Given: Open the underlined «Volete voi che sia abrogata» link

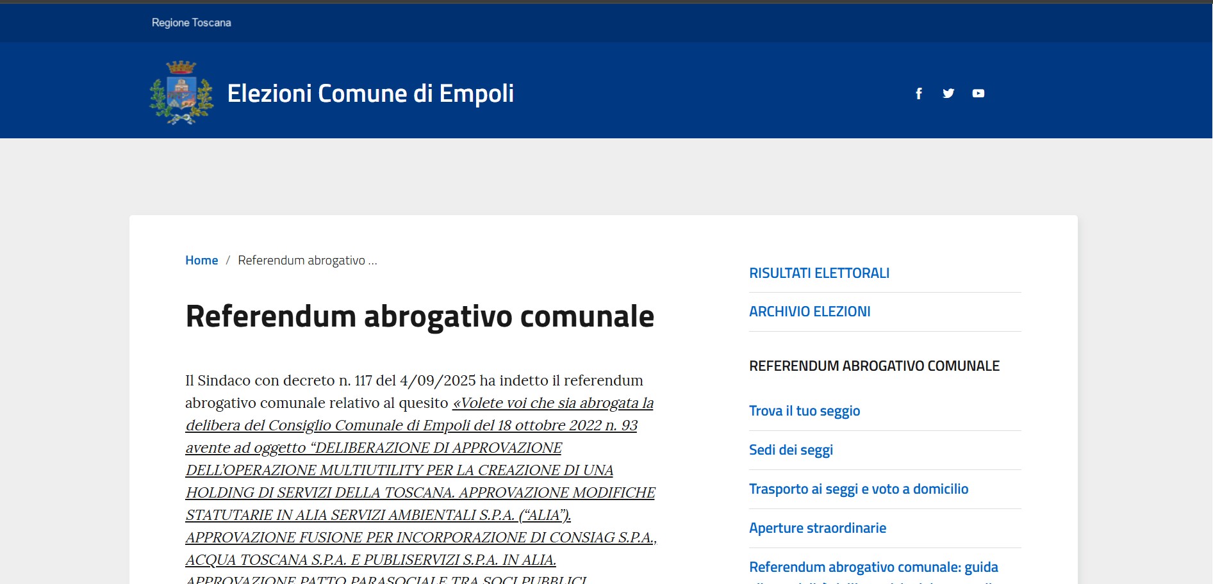Looking at the screenshot, I should click(553, 403).
